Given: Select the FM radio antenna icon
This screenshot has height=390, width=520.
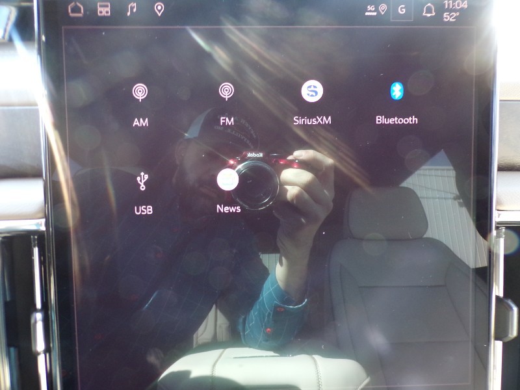Looking at the screenshot, I should coord(226,92).
